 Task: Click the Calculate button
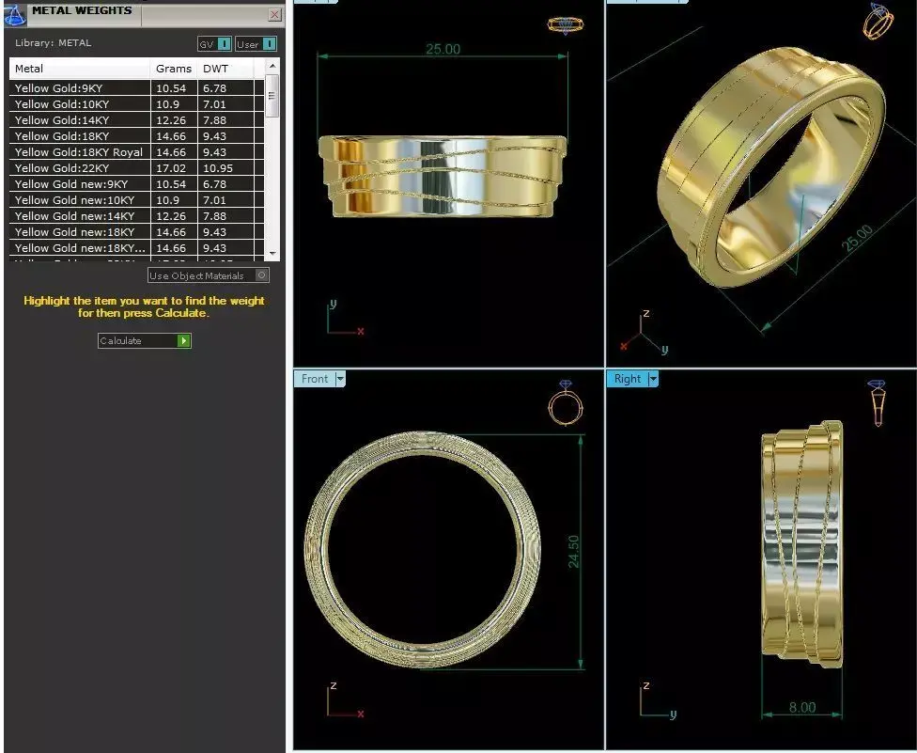click(x=145, y=340)
